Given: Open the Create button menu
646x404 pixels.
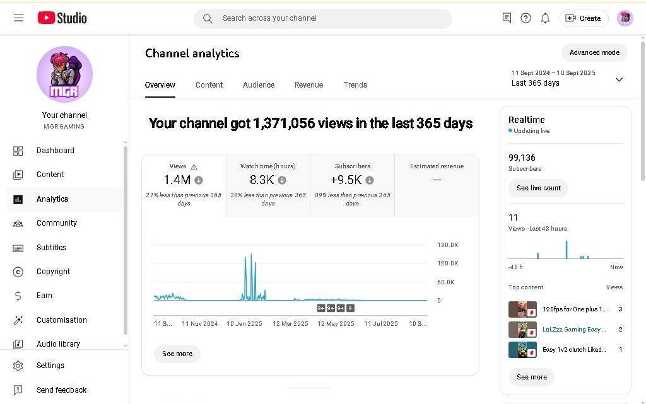Looking at the screenshot, I should 584,18.
